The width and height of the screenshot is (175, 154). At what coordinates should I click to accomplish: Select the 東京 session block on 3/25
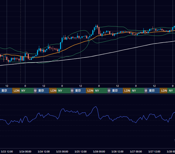80,91
